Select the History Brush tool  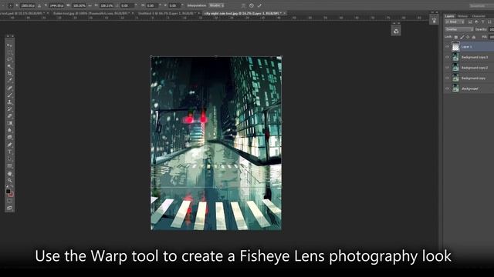tap(9, 109)
